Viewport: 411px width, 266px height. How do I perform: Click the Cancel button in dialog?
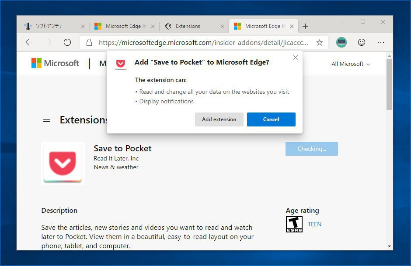point(271,119)
